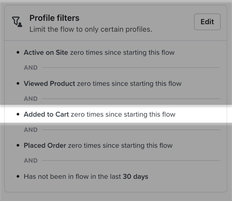Select the highlighted Added to Cart condition
Viewport: 232px width, 201px height.
pos(99,114)
